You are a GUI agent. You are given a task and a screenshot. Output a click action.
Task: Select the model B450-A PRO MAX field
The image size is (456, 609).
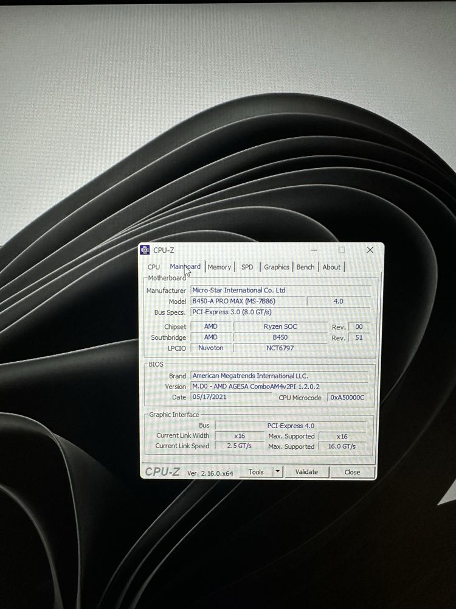[248, 301]
